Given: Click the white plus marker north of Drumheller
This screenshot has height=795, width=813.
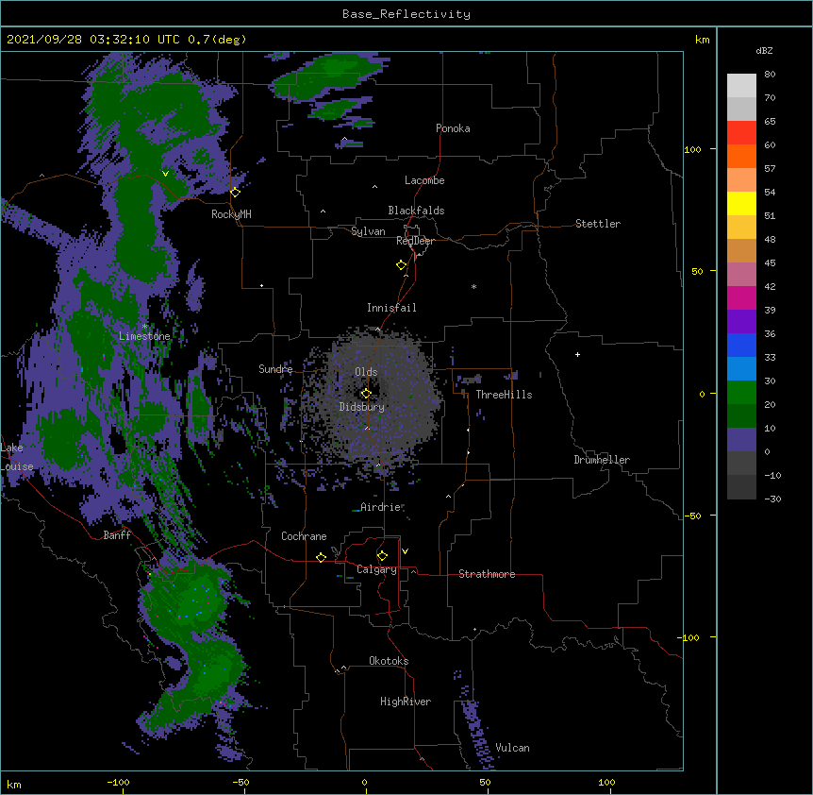Looking at the screenshot, I should click(x=577, y=354).
